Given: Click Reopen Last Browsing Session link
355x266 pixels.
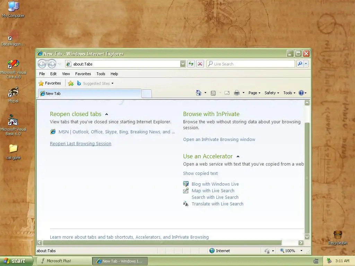Looking at the screenshot, I should point(80,144).
